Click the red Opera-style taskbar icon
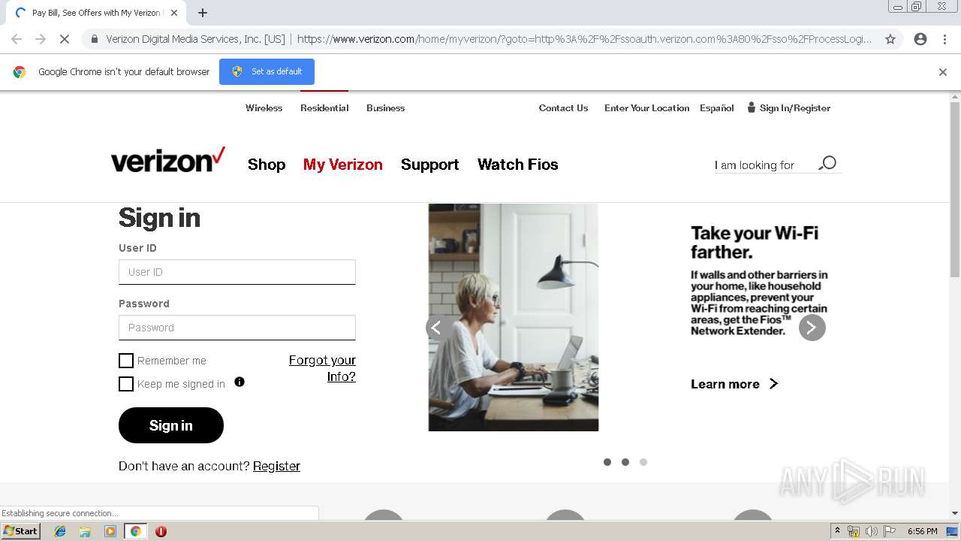 [x=161, y=531]
